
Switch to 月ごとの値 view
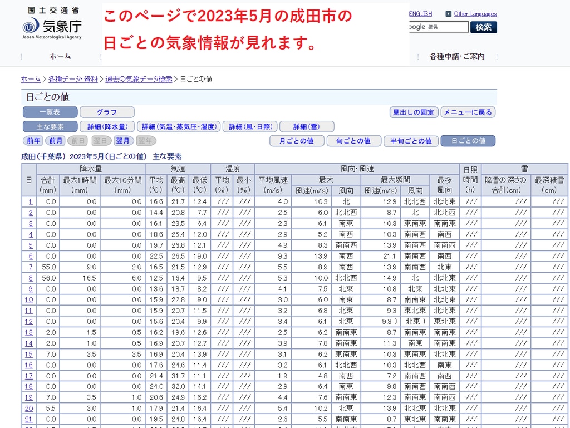pos(297,141)
